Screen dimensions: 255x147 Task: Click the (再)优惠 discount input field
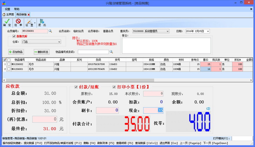coord(45,119)
